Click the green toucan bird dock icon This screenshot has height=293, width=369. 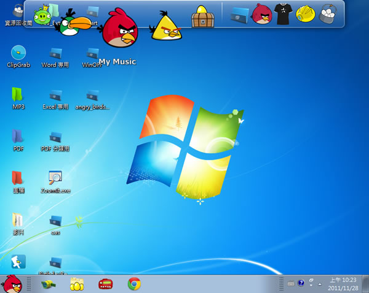click(x=76, y=25)
